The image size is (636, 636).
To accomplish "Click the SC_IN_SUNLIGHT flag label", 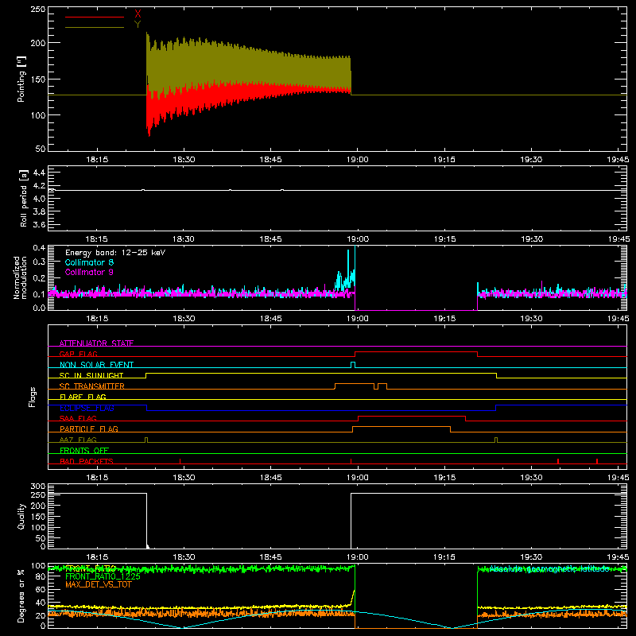I will click(x=91, y=375).
